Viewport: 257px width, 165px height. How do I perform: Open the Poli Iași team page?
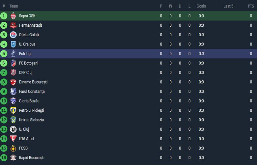tap(25, 54)
